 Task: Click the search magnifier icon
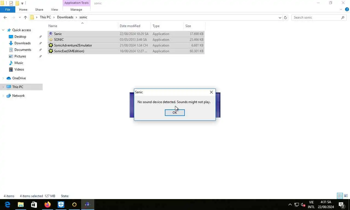343,17
